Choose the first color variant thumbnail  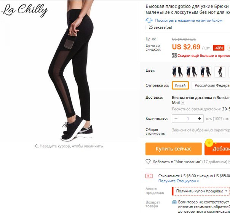click(x=177, y=72)
